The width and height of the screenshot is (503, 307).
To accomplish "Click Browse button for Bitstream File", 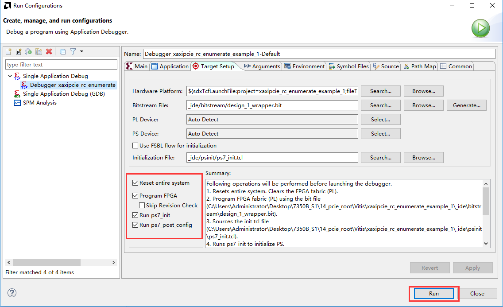I will coord(423,105).
